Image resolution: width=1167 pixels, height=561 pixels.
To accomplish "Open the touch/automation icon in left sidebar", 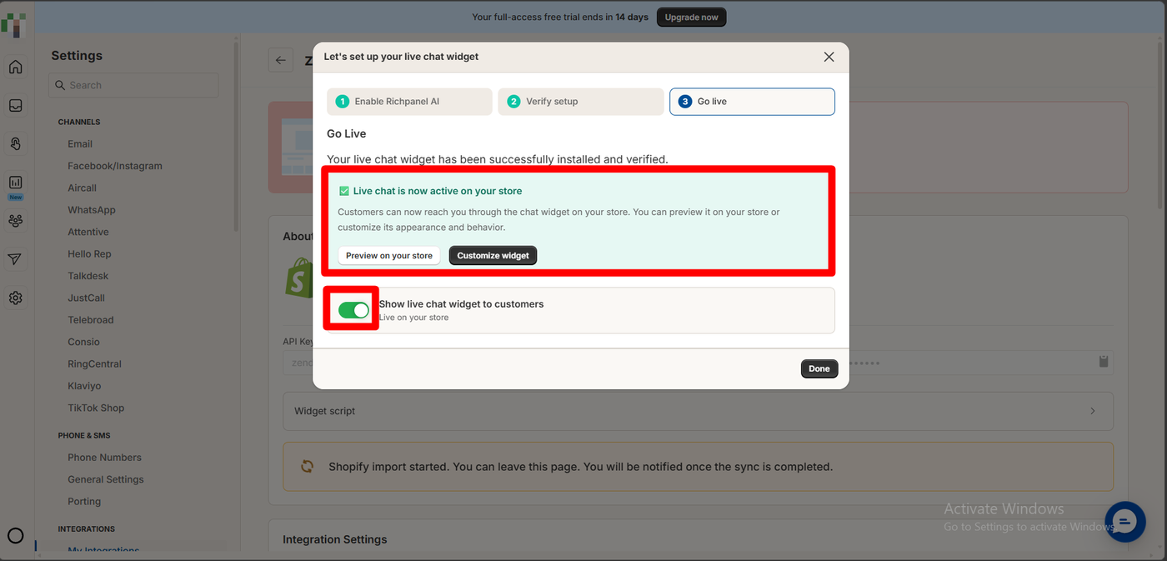I will [15, 143].
